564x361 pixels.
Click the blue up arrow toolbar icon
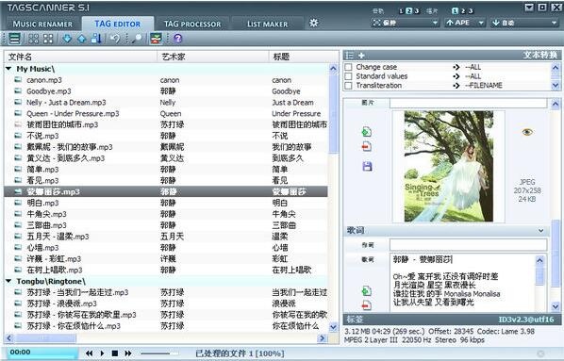[82, 39]
